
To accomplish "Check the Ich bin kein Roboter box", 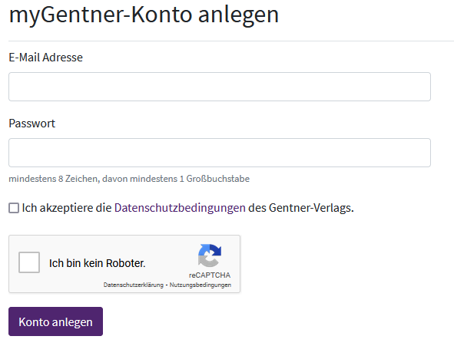I will click(x=29, y=262).
